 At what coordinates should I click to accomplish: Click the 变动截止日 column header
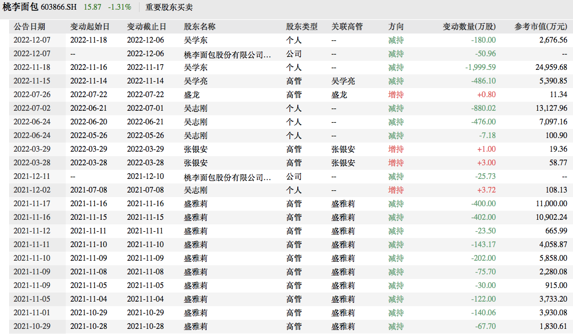pos(146,27)
